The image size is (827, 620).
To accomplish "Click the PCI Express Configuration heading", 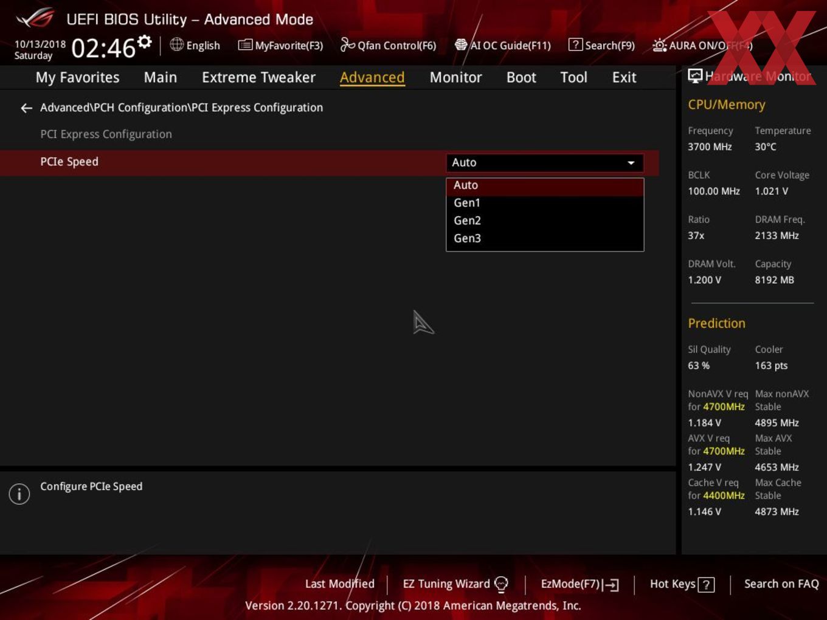I will [x=106, y=134].
